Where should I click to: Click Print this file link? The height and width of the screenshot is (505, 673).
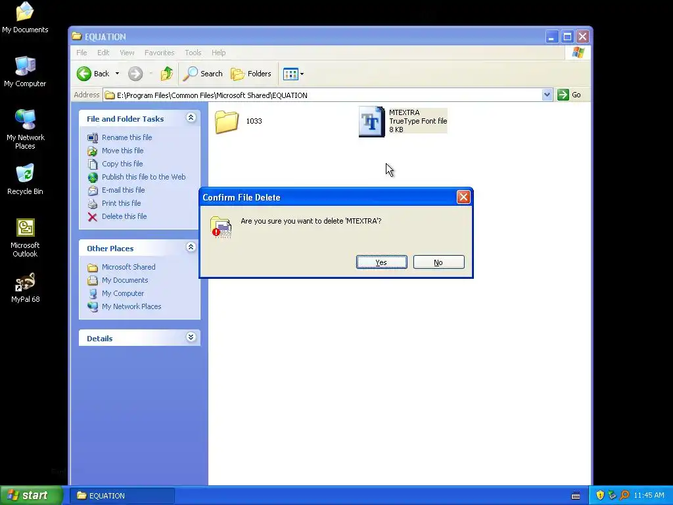122,203
